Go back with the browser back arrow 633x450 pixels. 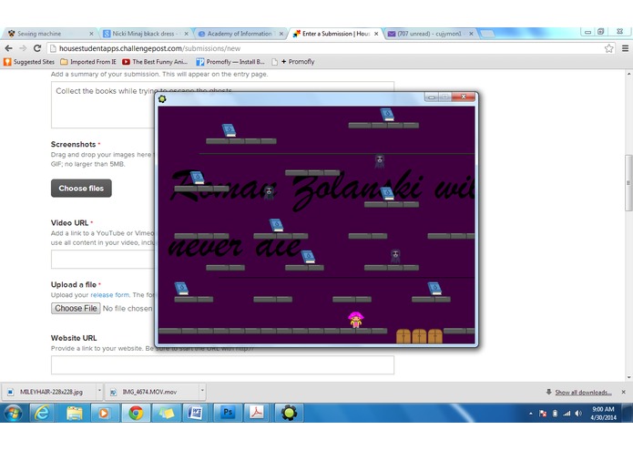point(8,48)
